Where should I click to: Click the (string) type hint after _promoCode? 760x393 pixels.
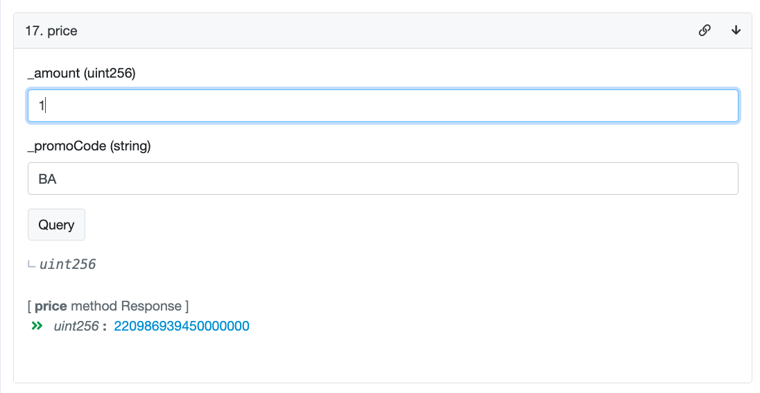click(130, 146)
